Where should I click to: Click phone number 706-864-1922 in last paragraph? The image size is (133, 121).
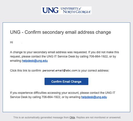(x=51, y=97)
